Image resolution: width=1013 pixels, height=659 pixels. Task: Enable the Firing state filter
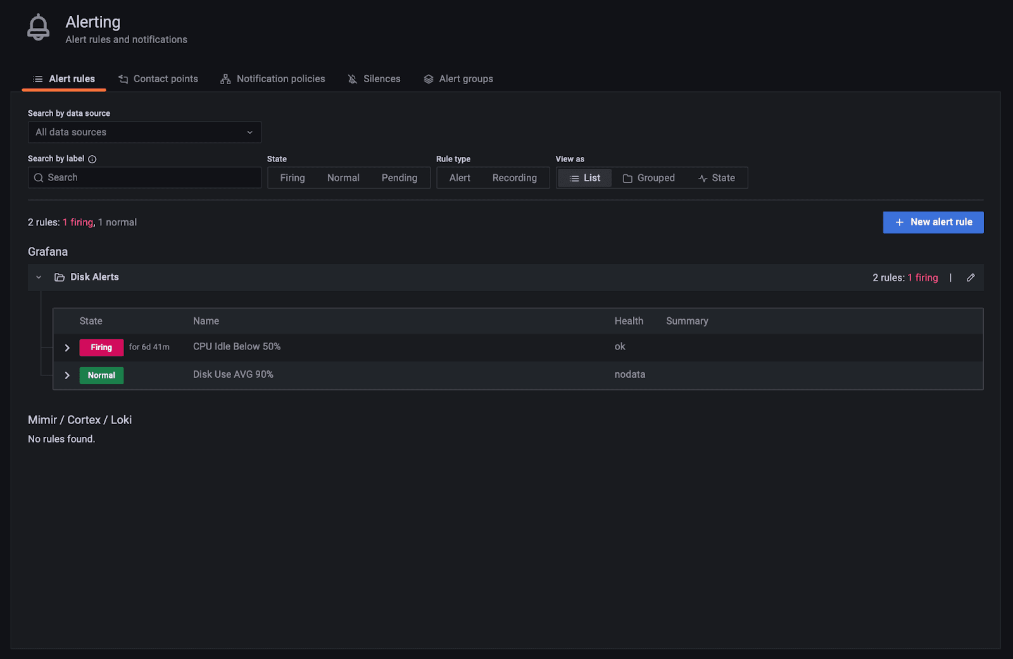tap(292, 178)
